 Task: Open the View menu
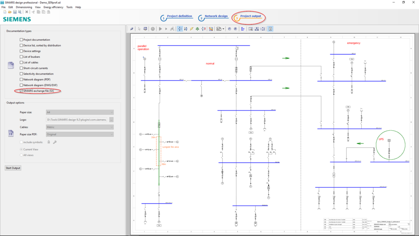pyautogui.click(x=38, y=7)
